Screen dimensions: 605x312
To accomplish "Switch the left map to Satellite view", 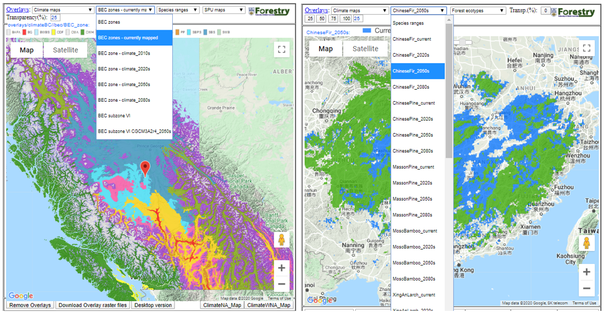I will coord(67,49).
